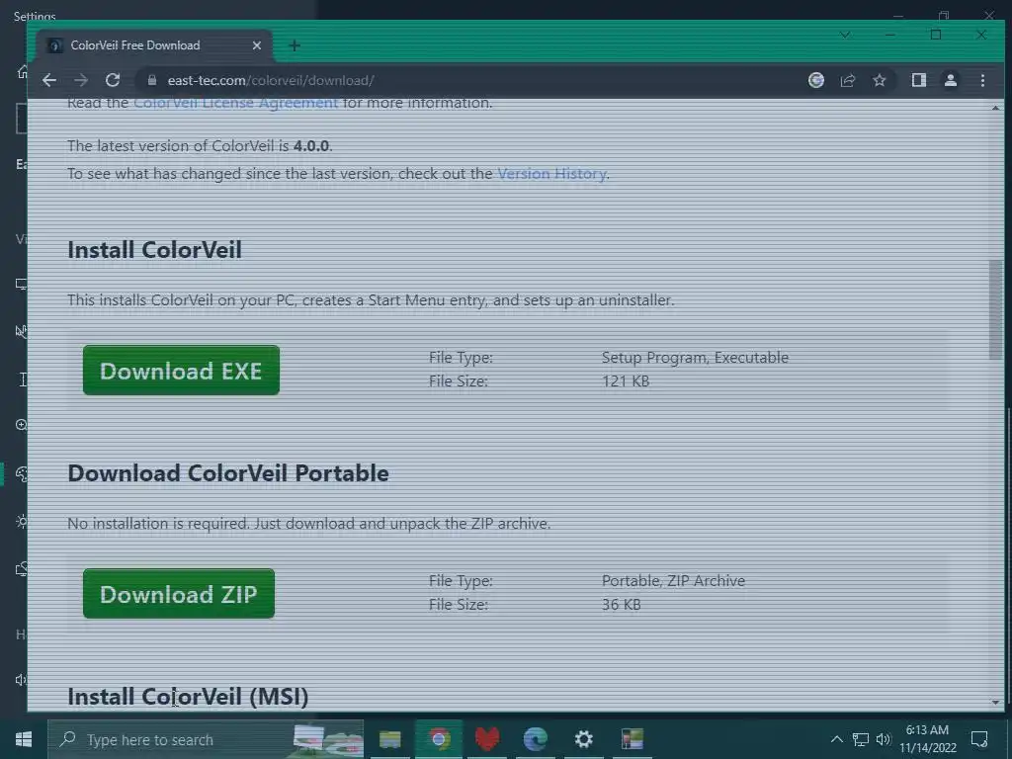
Task: Click the taskbar search box
Action: pos(206,739)
